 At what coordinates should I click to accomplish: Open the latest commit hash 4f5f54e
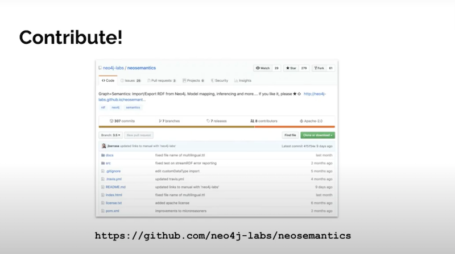309,146
